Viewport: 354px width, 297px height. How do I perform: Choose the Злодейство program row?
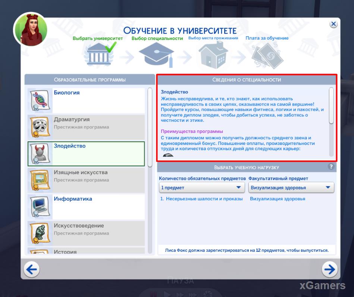86,154
